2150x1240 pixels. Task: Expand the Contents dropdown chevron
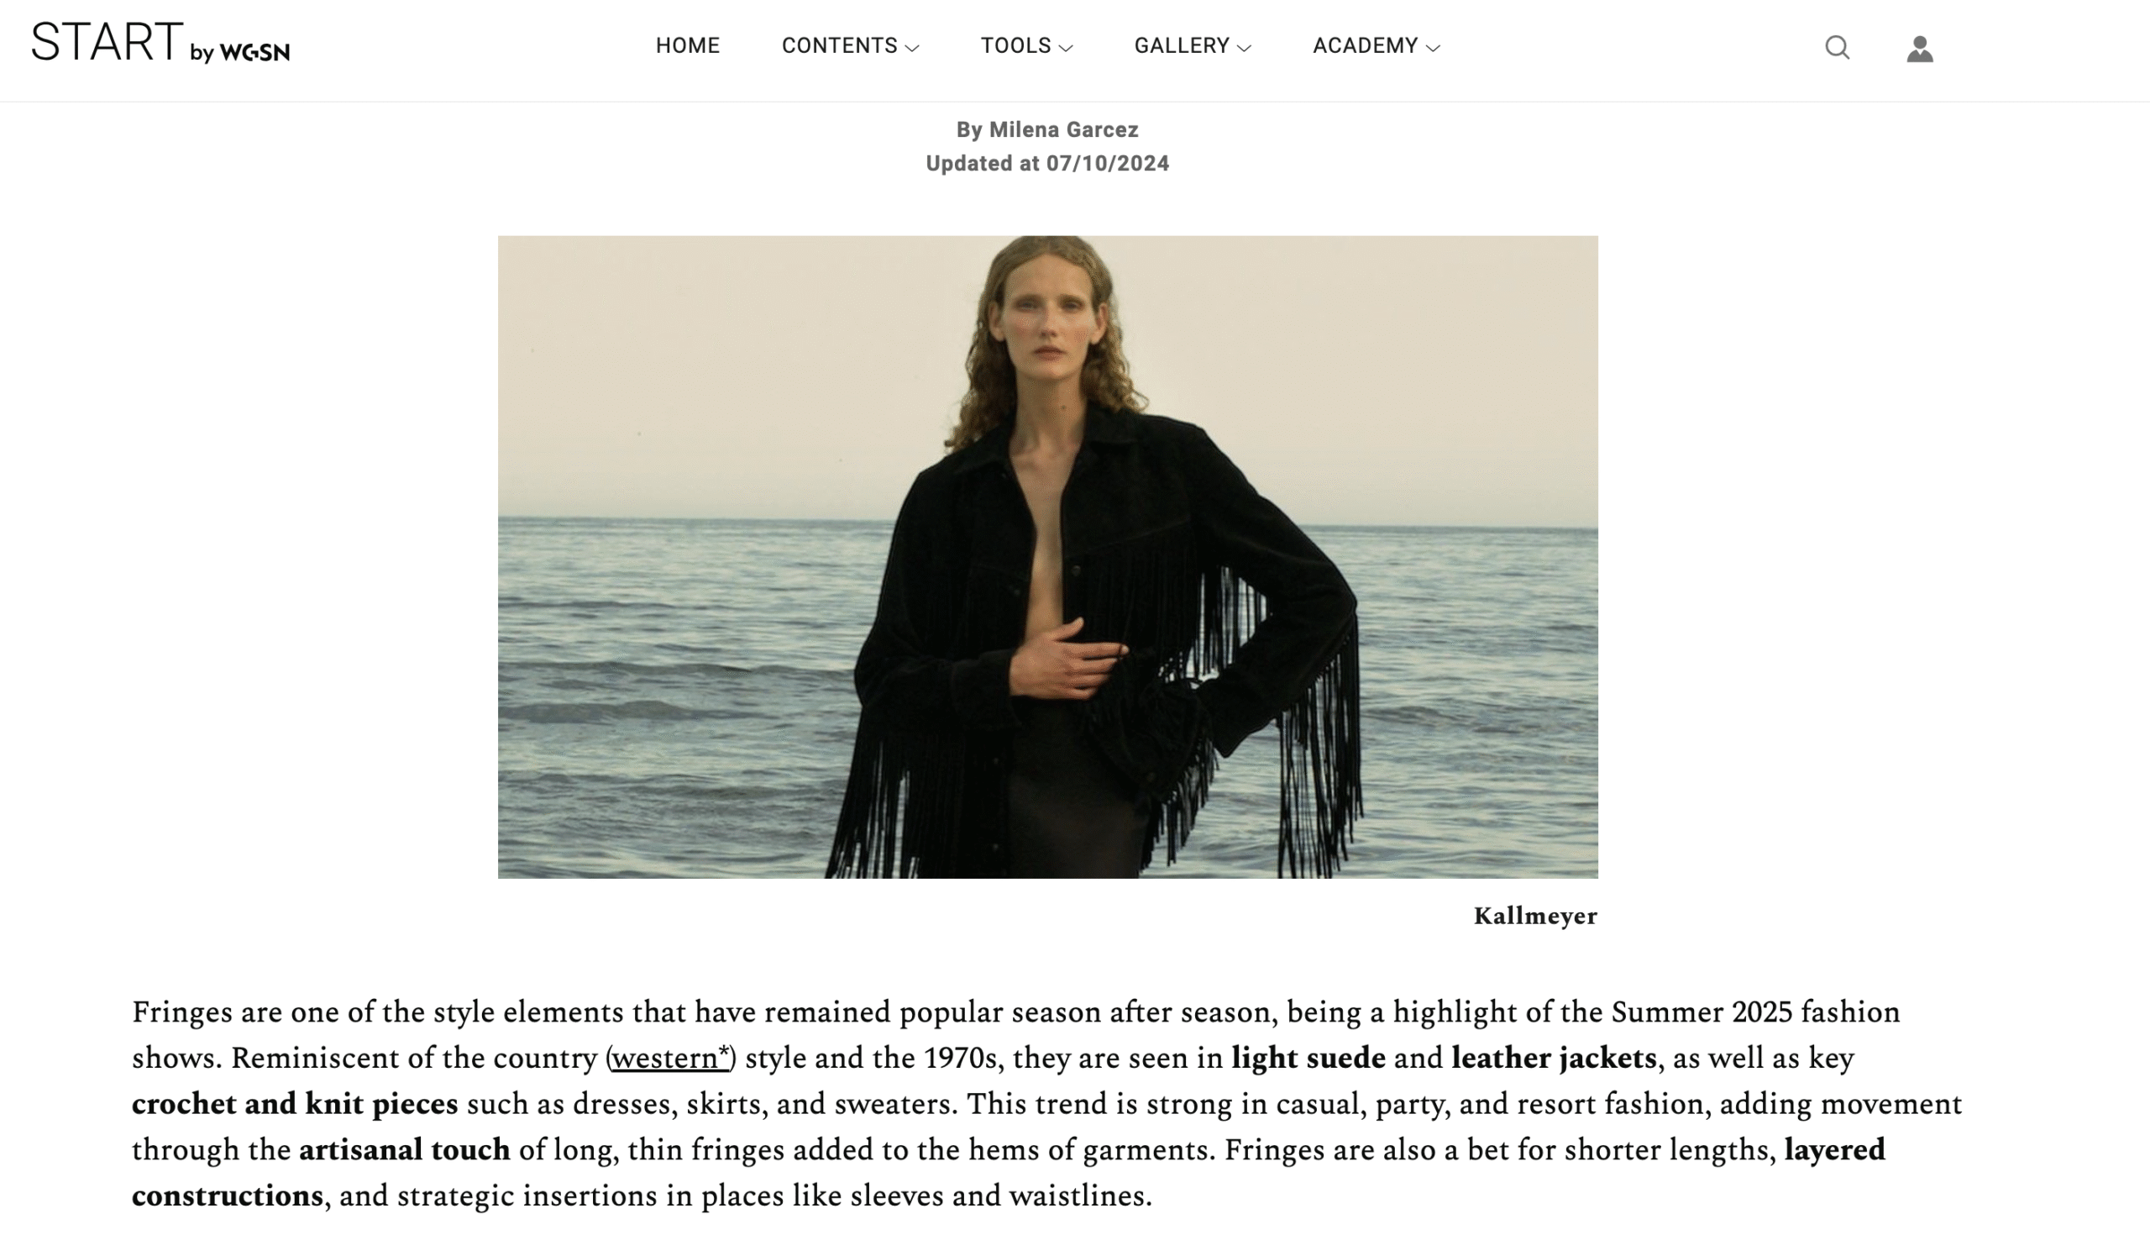911,48
